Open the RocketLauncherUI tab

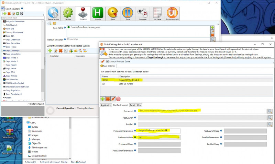click(x=172, y=13)
